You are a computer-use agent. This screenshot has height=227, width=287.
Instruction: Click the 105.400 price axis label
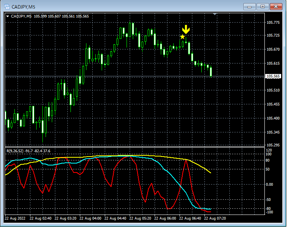[x=273, y=118]
